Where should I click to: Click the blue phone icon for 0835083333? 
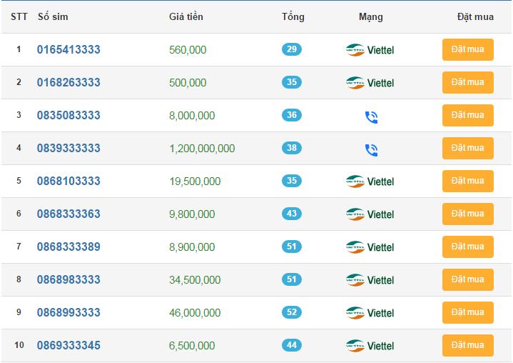370,116
